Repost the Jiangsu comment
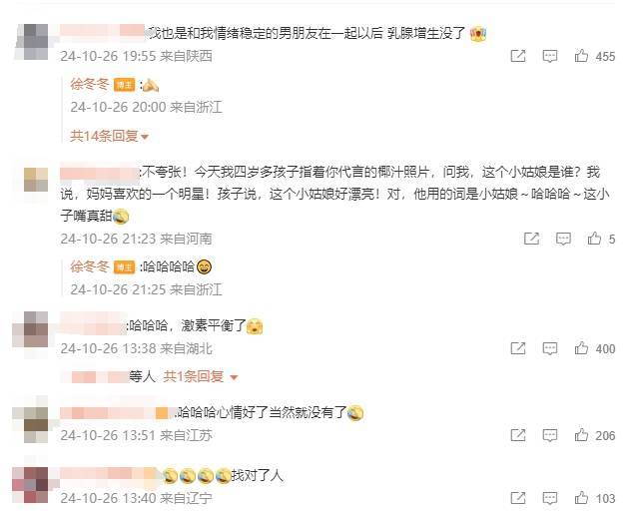This screenshot has width=629, height=514. click(x=518, y=435)
